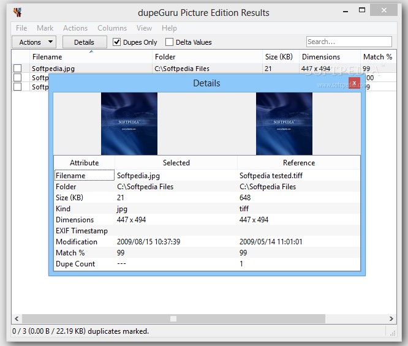
Task: Sort results by the Folder column header
Action: [207, 57]
